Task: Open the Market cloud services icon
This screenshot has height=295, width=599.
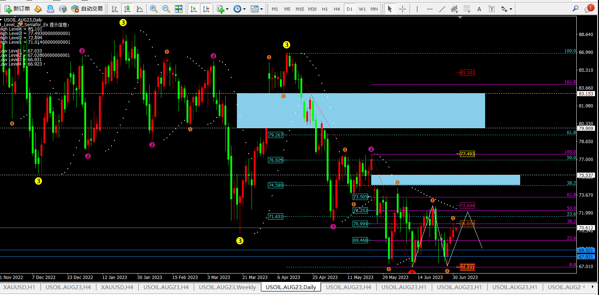Action: [50, 9]
